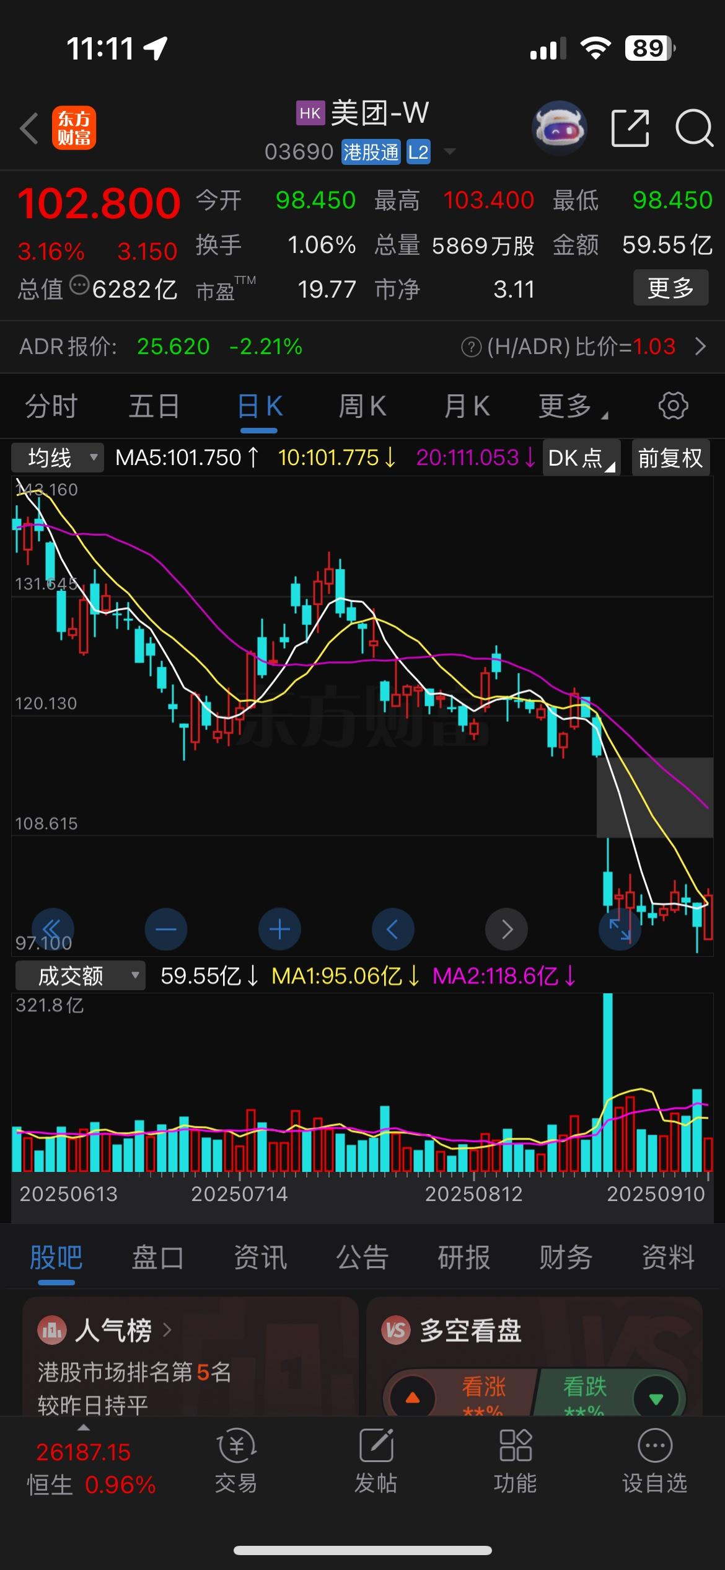The image size is (725, 1570).
Task: Tap the HK market badge
Action: click(x=310, y=113)
